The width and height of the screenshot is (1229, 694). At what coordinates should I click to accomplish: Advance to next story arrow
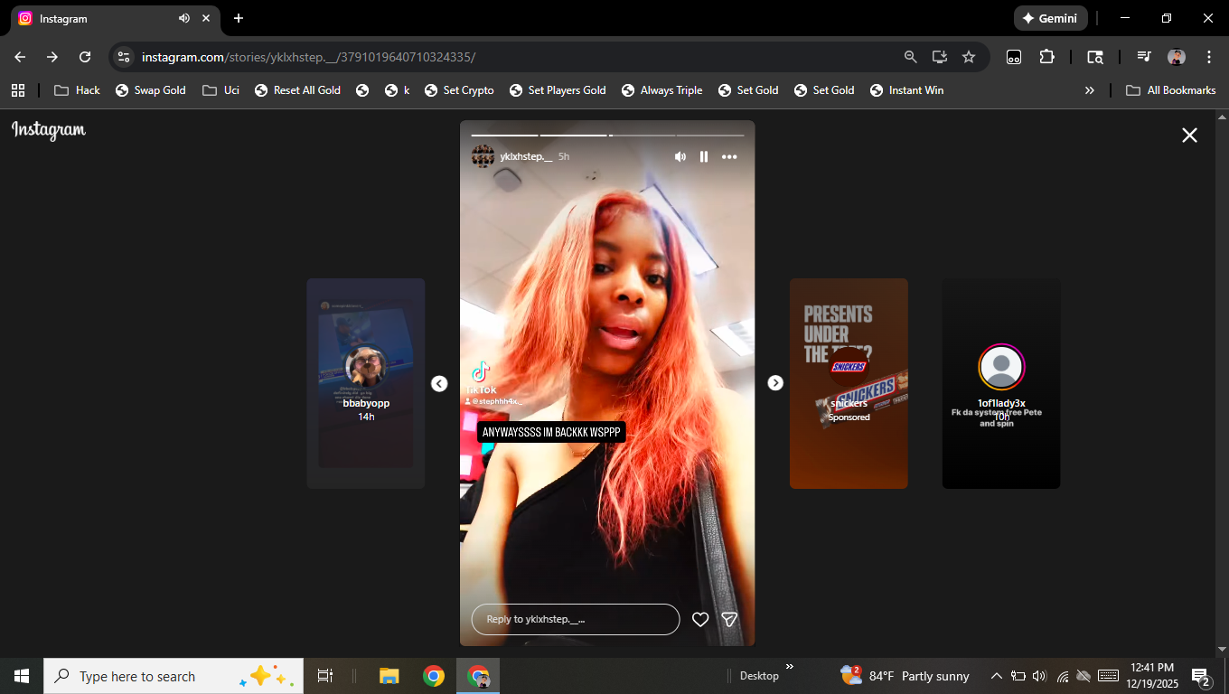point(775,383)
